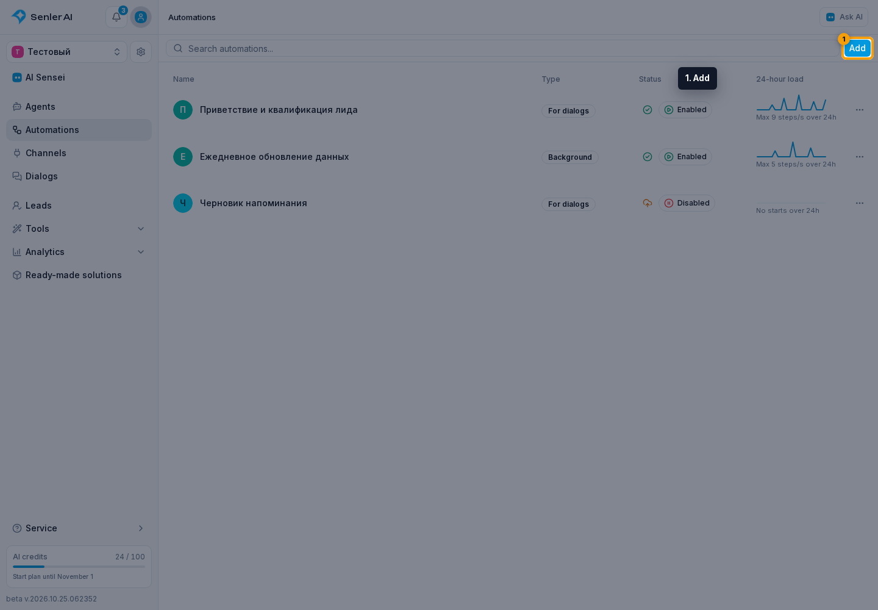Click 'Start plan until November 1' text
This screenshot has height=610, width=878.
53,576
